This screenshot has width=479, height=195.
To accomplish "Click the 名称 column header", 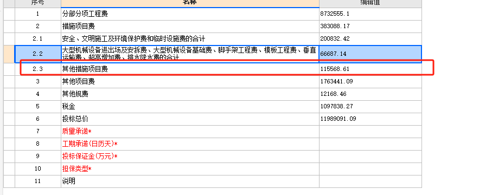I will click(x=190, y=3).
